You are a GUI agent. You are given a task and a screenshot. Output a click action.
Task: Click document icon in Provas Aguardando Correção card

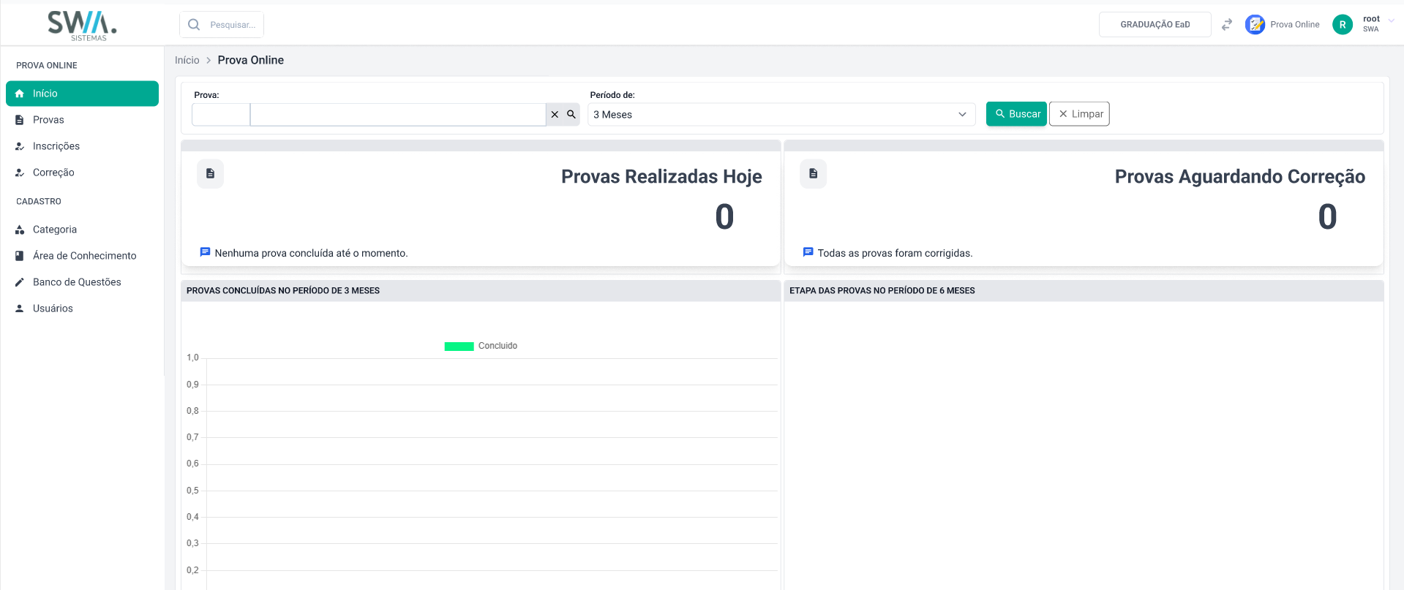click(813, 174)
